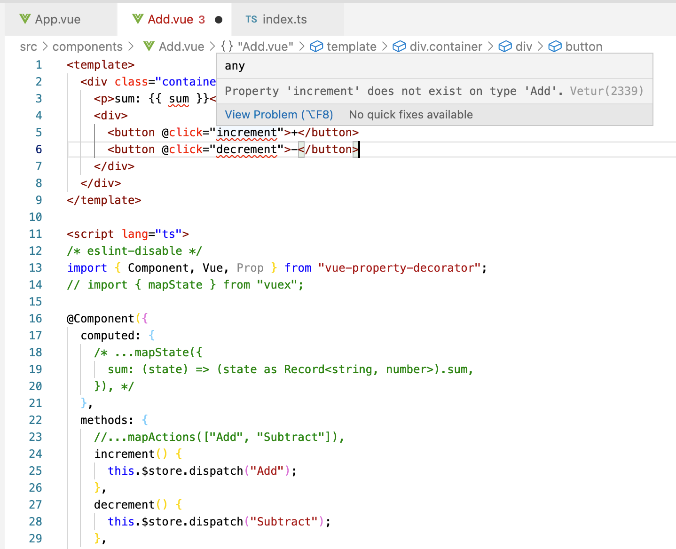Open the "Add.vue" object breadcrumb
This screenshot has height=549, width=676.
266,47
